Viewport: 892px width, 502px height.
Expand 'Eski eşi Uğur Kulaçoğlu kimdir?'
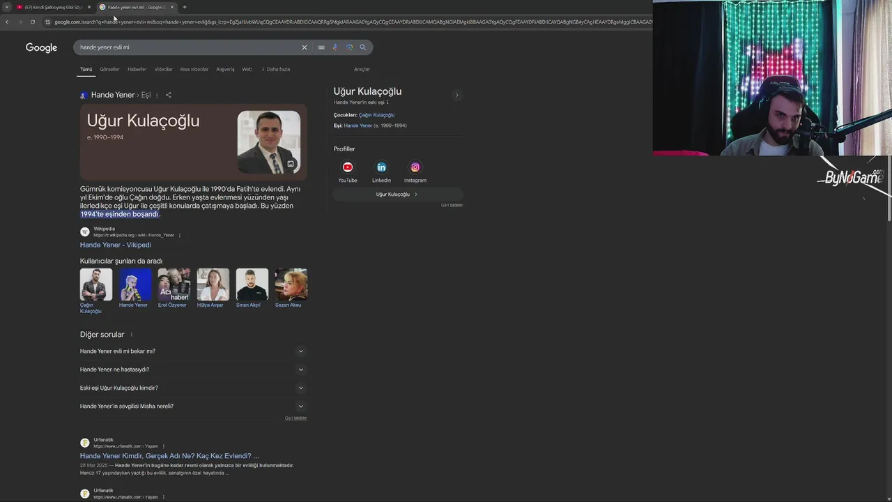tap(193, 388)
